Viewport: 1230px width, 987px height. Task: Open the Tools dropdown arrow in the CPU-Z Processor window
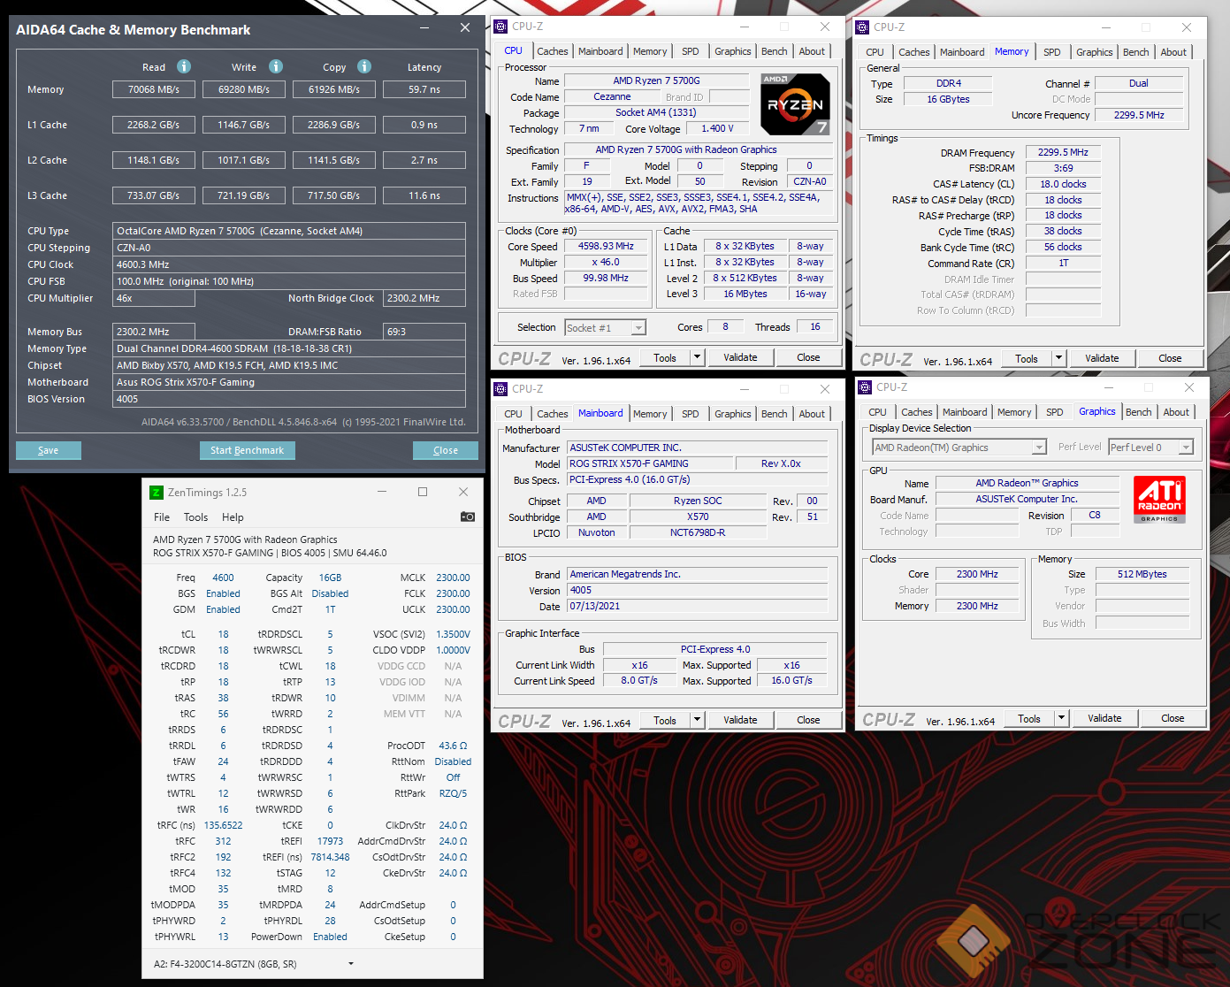[698, 357]
